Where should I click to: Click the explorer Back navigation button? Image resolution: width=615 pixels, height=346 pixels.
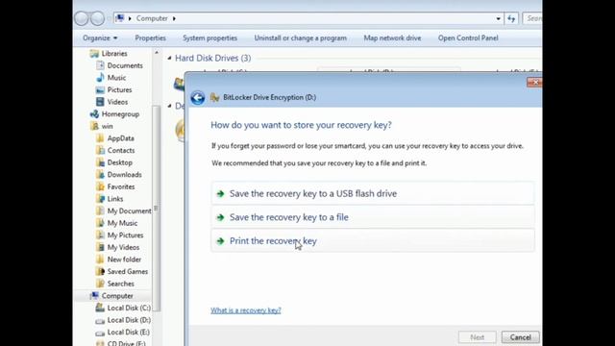click(81, 18)
